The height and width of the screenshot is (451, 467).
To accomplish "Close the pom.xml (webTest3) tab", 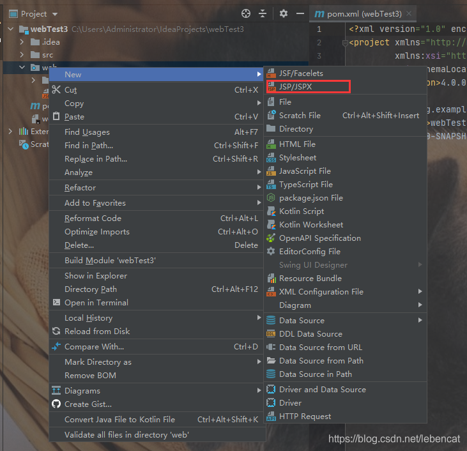I will (410, 13).
